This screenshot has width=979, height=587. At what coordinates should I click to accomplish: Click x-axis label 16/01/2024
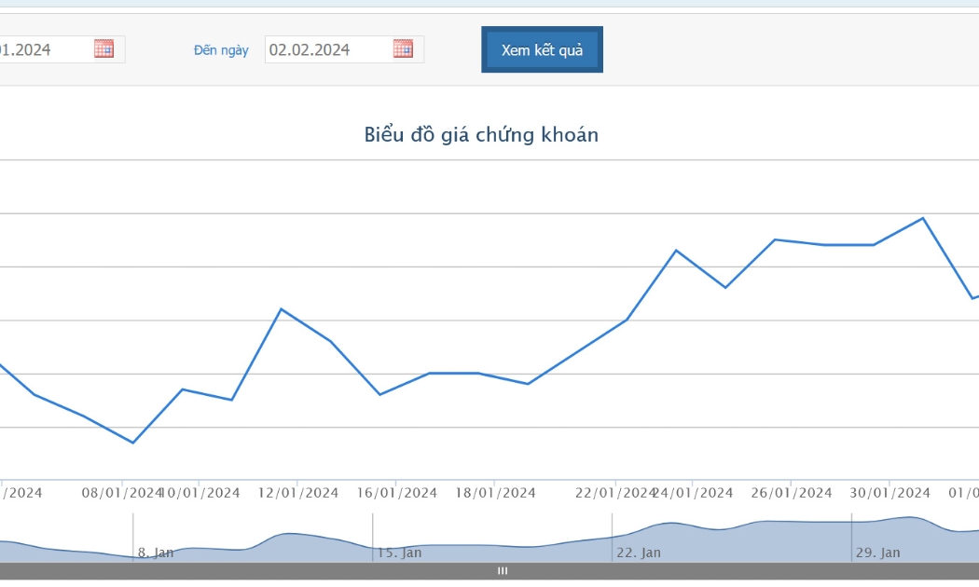(396, 493)
